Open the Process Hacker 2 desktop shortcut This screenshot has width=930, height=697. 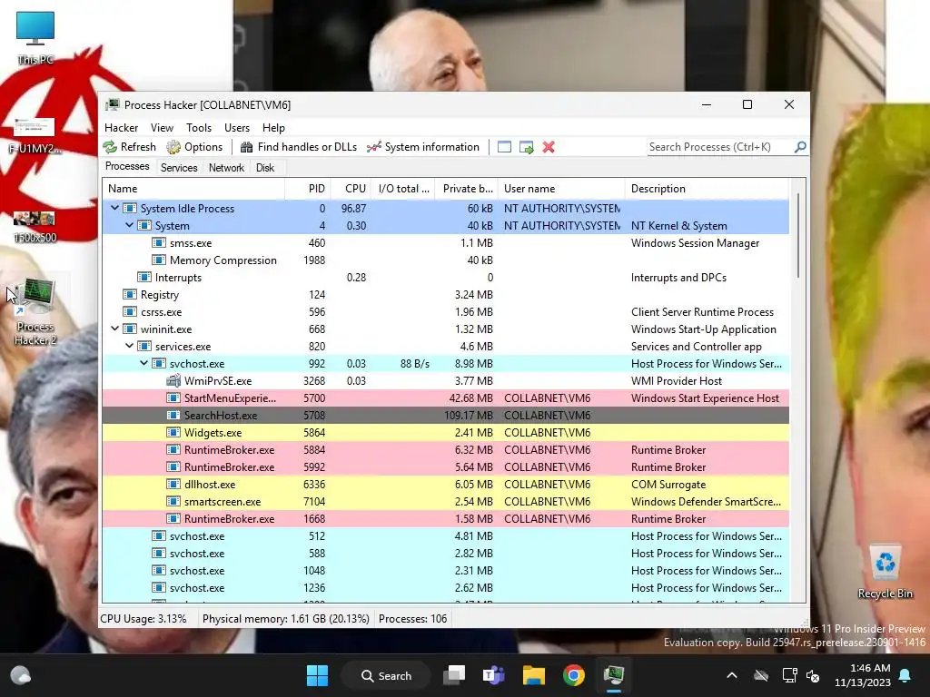[x=35, y=312]
